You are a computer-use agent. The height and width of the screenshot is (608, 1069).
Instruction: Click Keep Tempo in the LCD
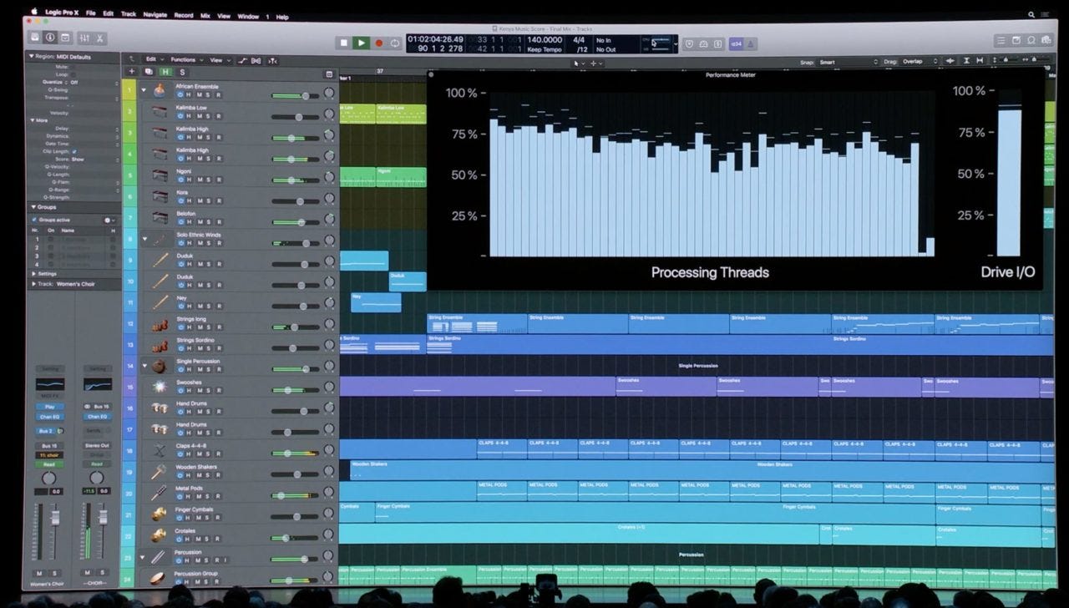[545, 49]
